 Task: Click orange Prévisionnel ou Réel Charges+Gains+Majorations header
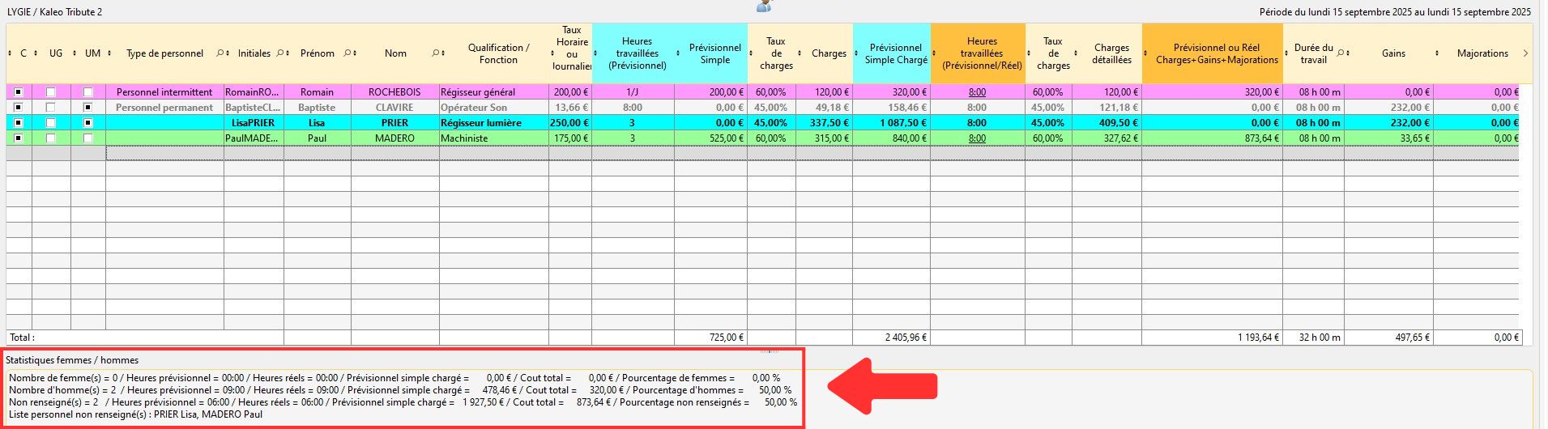coord(1216,53)
